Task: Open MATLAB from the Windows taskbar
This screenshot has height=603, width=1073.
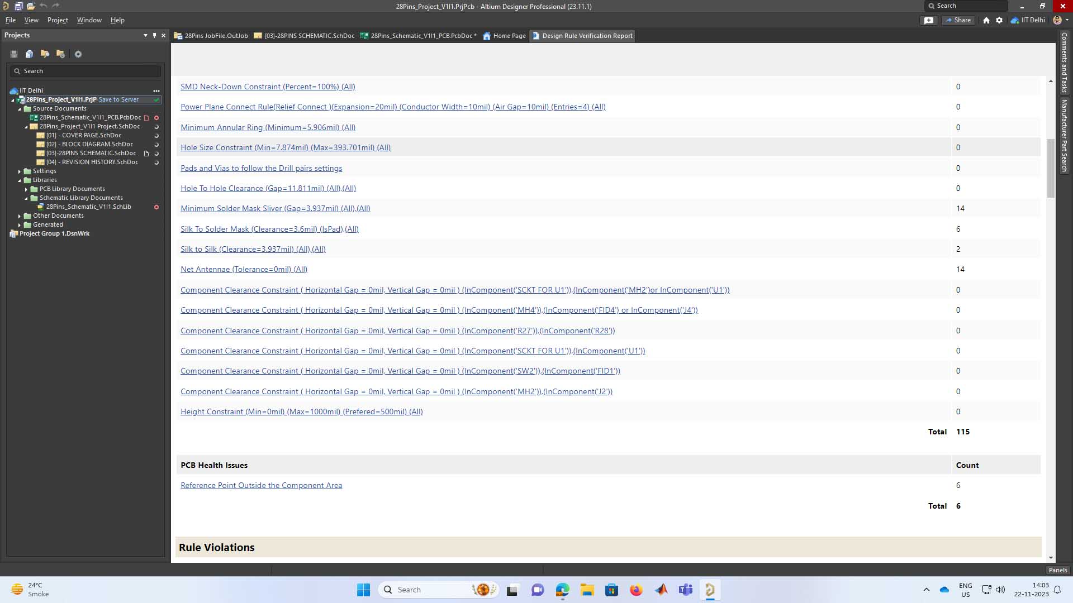Action: pyautogui.click(x=661, y=590)
